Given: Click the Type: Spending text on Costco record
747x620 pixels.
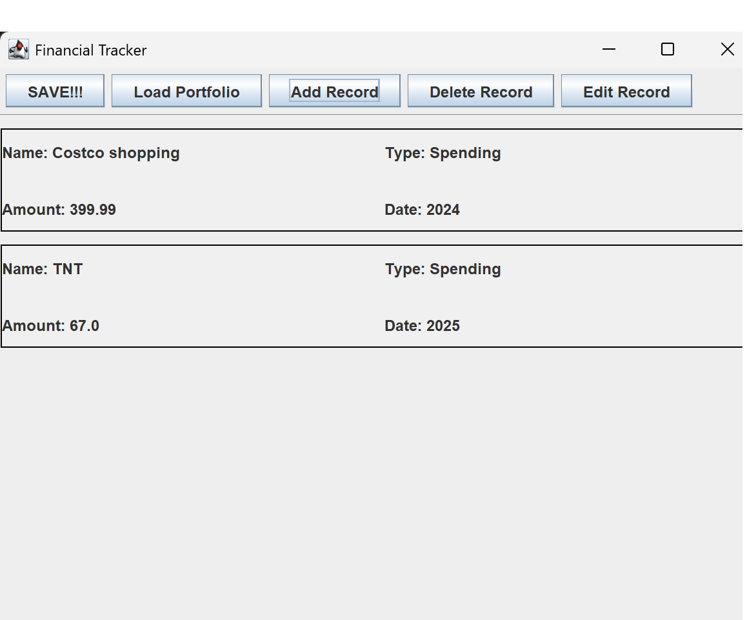Looking at the screenshot, I should [443, 153].
